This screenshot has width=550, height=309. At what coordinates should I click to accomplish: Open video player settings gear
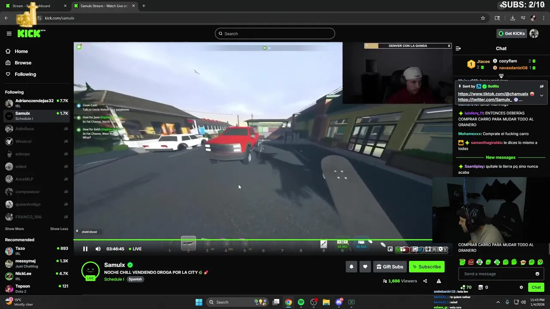[440, 249]
